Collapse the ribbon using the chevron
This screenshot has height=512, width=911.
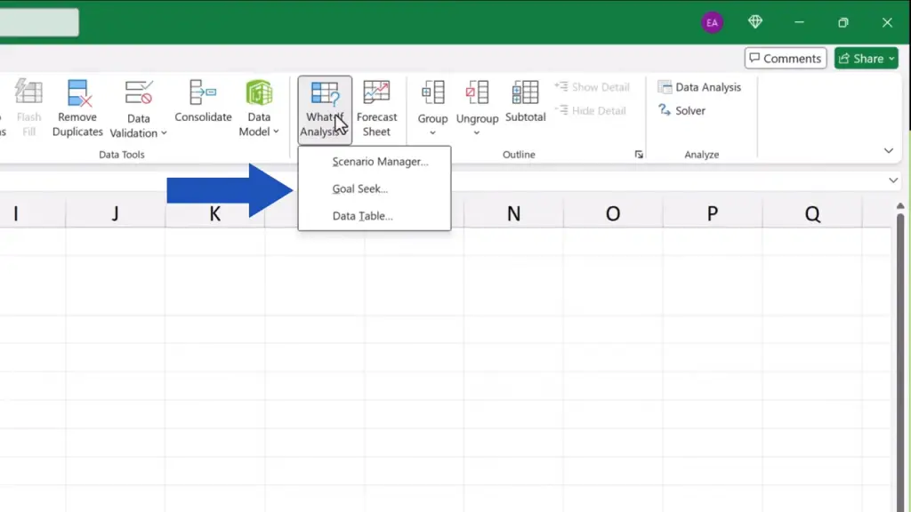[888, 151]
